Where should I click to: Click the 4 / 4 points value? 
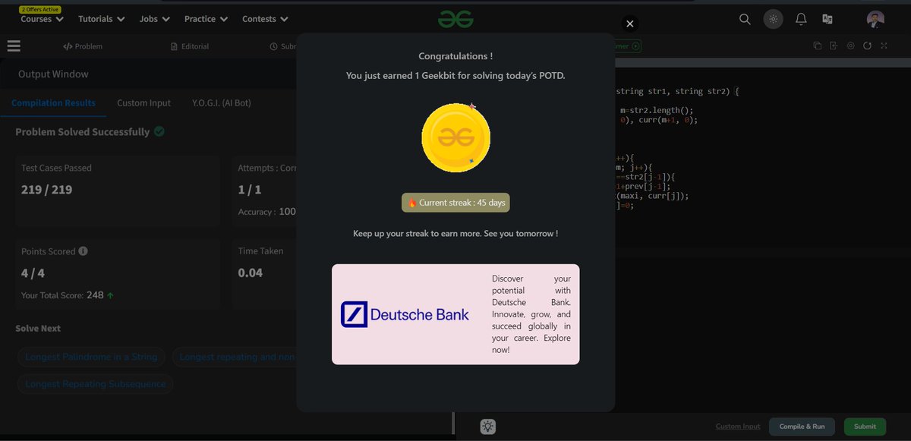33,273
